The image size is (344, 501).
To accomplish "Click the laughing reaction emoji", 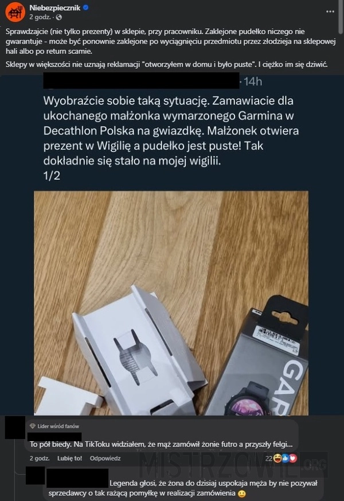I will pos(277,459).
